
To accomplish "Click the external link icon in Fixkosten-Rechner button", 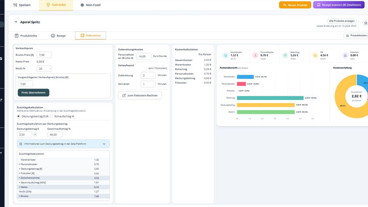I will click(x=124, y=95).
